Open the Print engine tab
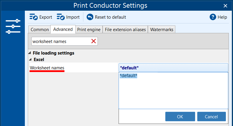 (x=89, y=29)
